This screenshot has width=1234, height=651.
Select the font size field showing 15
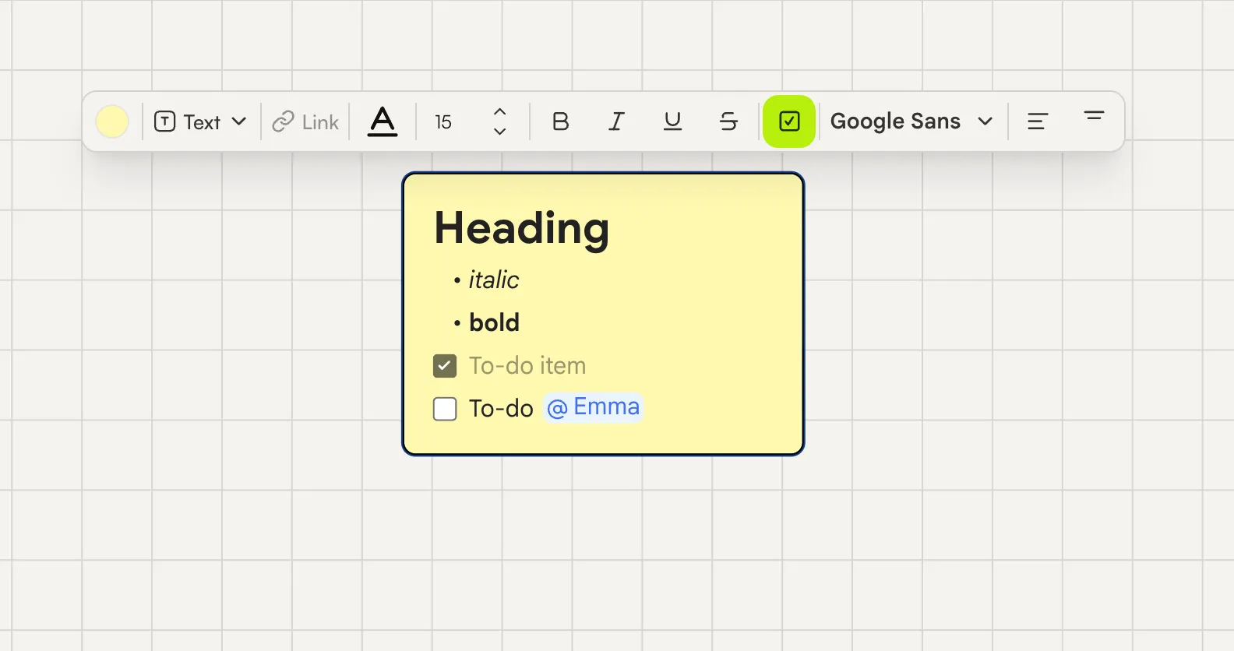coord(444,121)
